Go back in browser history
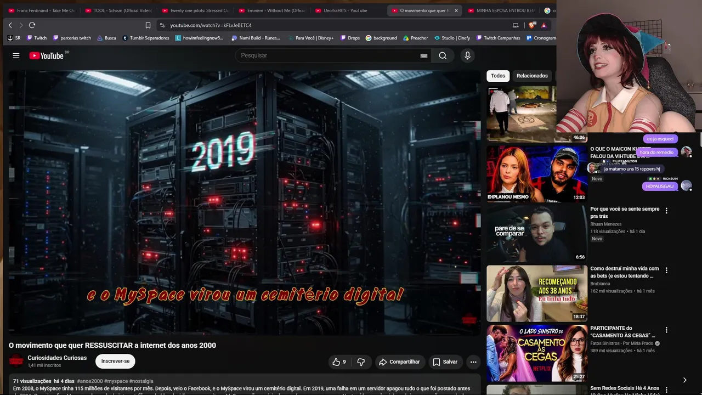Viewport: 702px width, 395px height. tap(10, 25)
